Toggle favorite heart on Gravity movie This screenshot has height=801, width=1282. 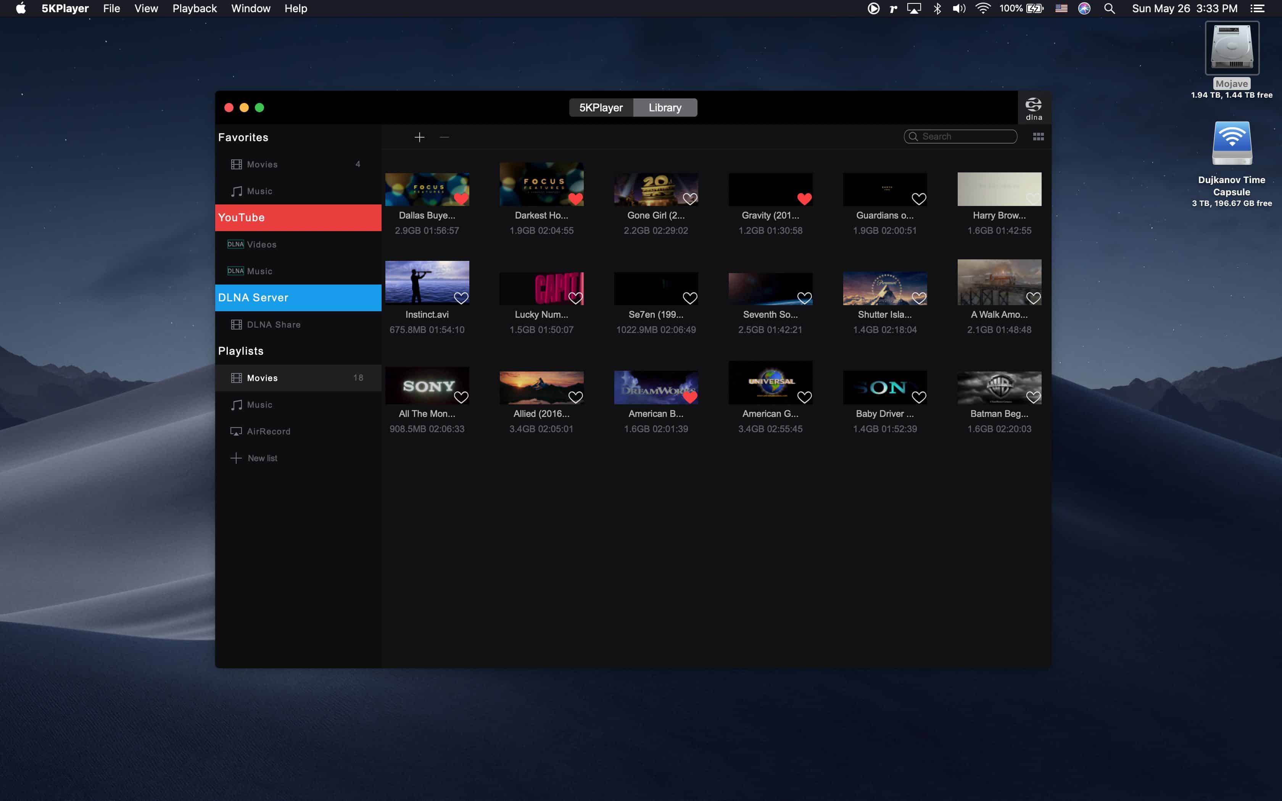click(x=804, y=198)
